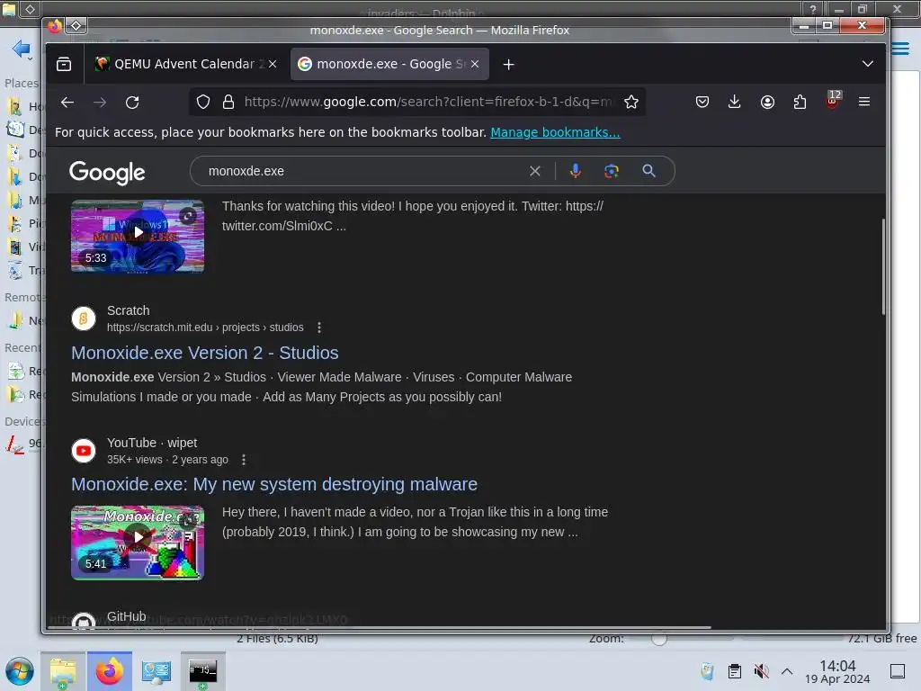The image size is (921, 691).
Task: Click the page vertical scrollbar
Action: click(x=883, y=266)
